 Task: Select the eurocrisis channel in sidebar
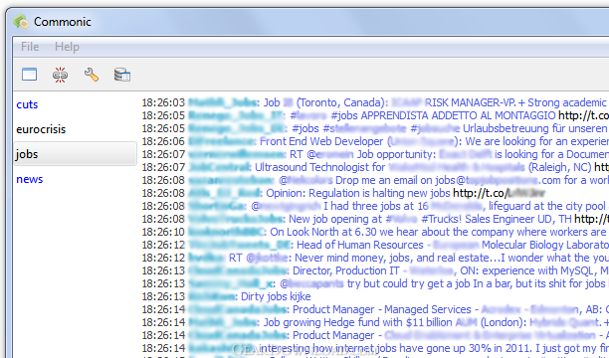point(41,129)
